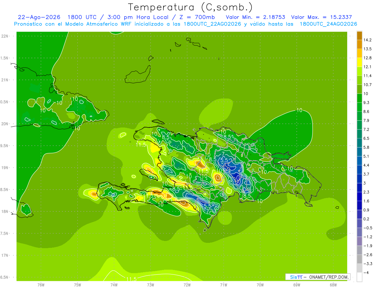
Task: Click the 20N latitude axis label
Action: (x=5, y=124)
